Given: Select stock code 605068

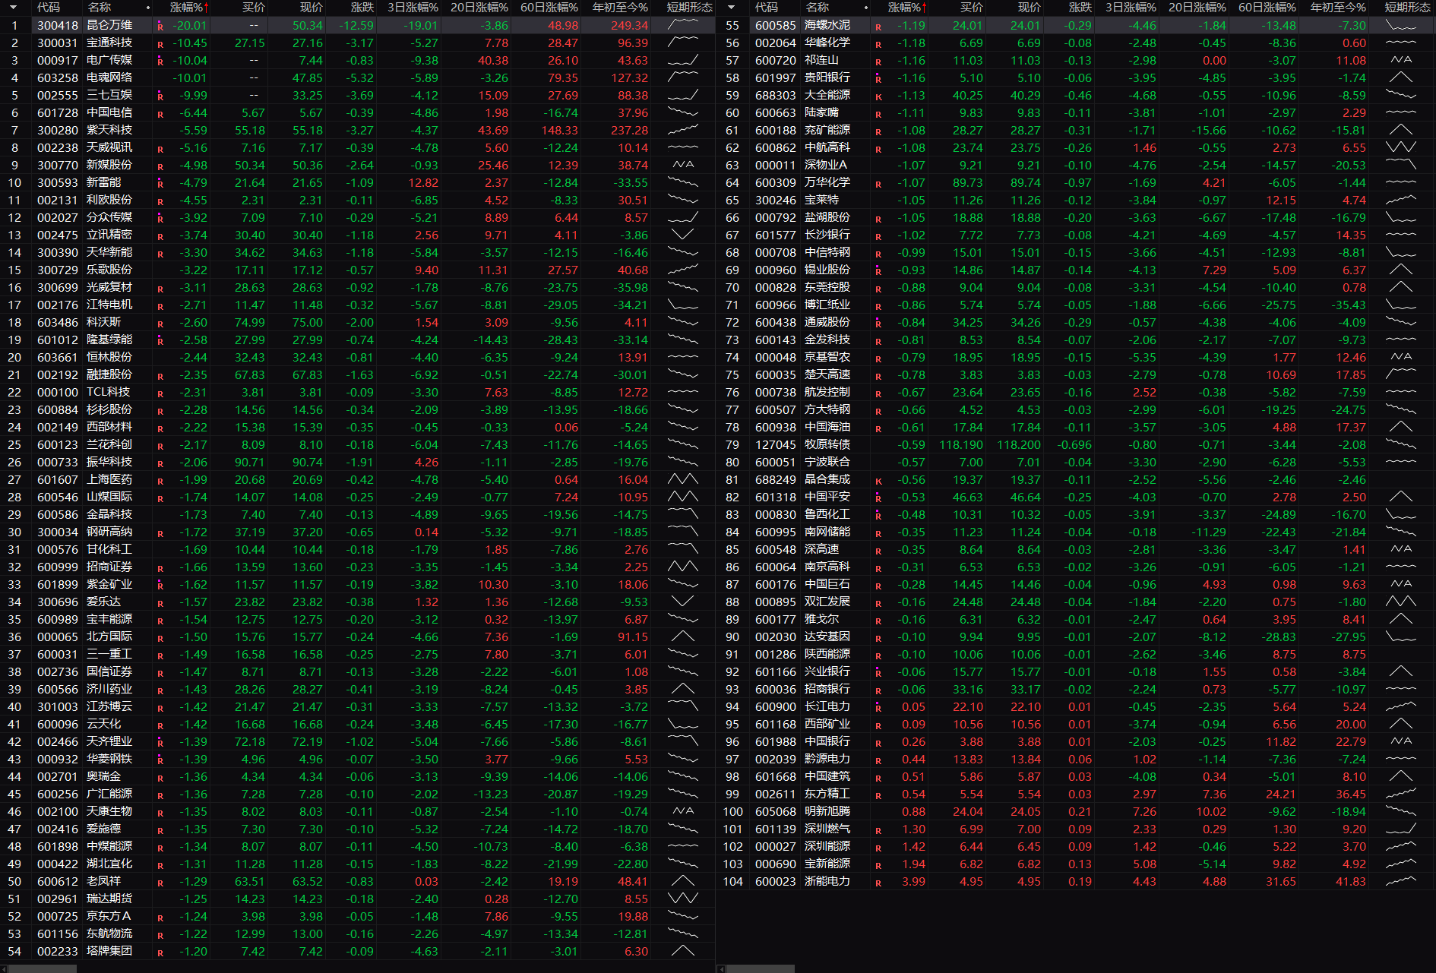Looking at the screenshot, I should click(x=776, y=812).
